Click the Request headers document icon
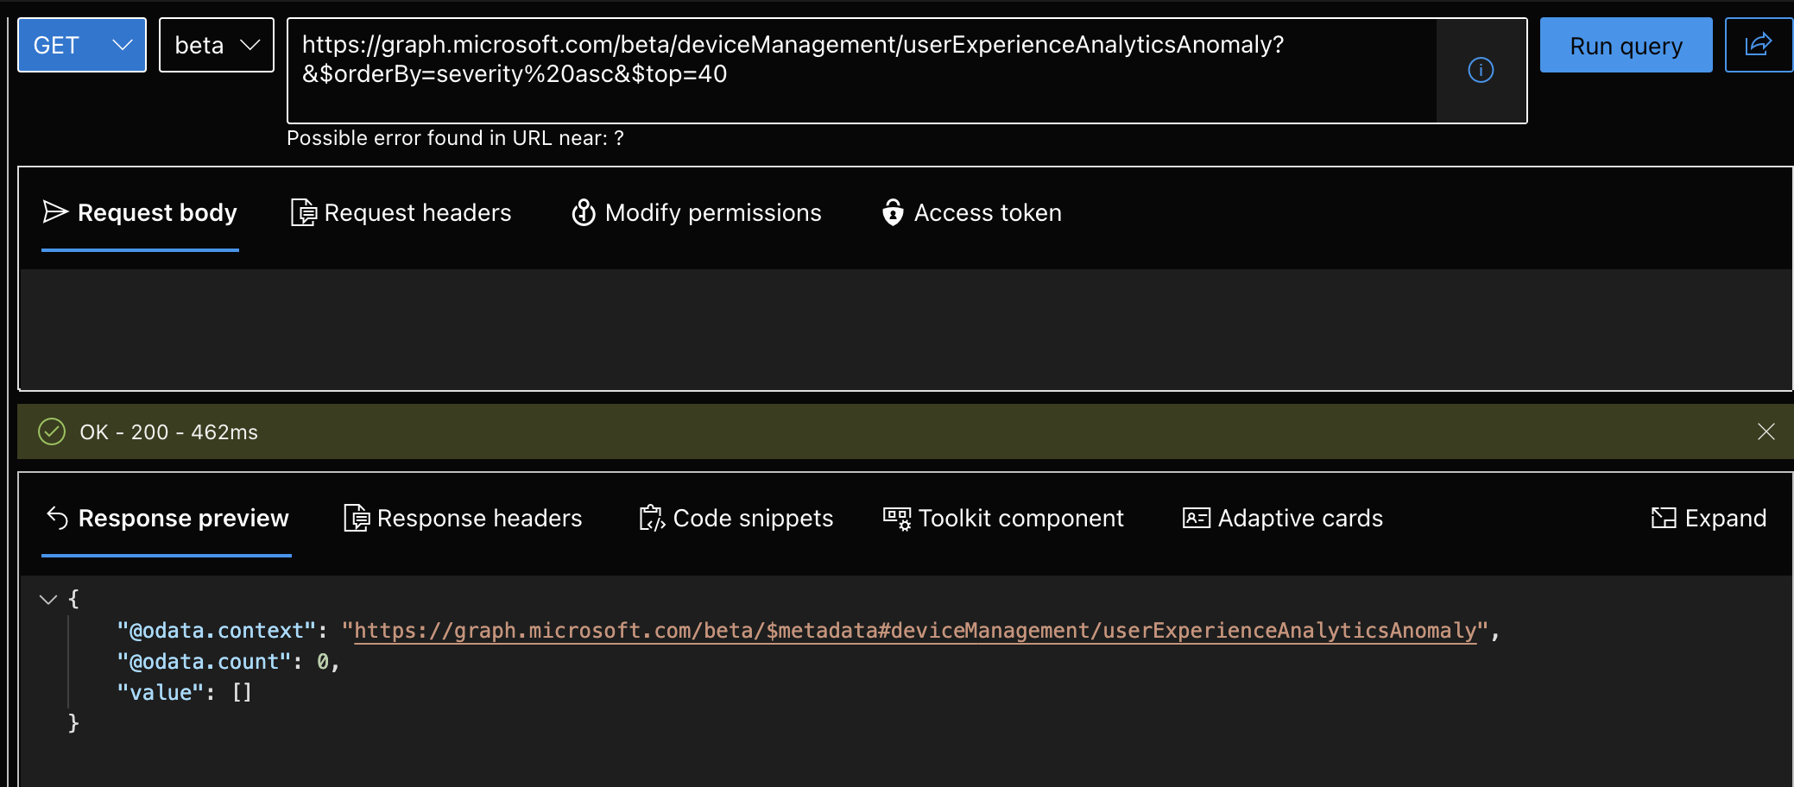The image size is (1794, 787). pyautogui.click(x=302, y=212)
